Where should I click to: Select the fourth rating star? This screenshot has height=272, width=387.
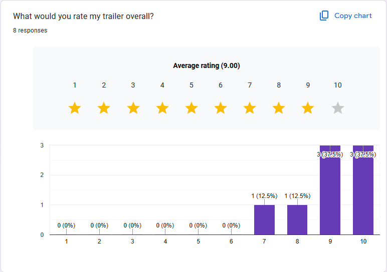click(162, 108)
